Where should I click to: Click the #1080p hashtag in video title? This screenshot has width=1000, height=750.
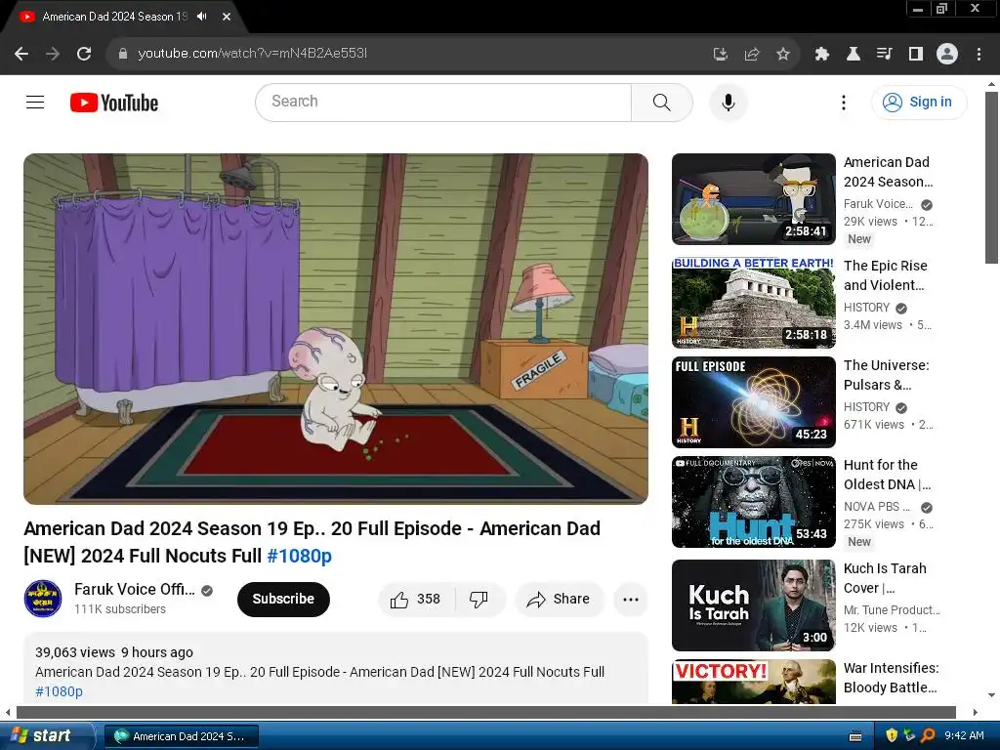coord(299,556)
